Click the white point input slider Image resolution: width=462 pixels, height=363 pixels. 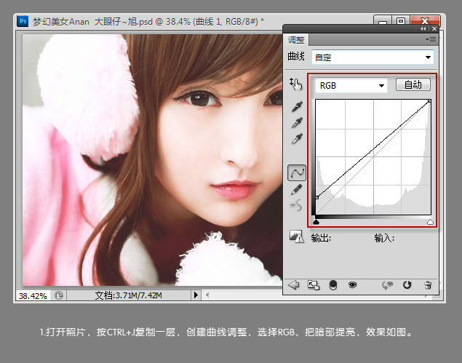[430, 222]
